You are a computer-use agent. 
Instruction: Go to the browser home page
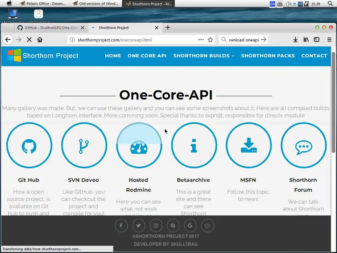(x=40, y=40)
